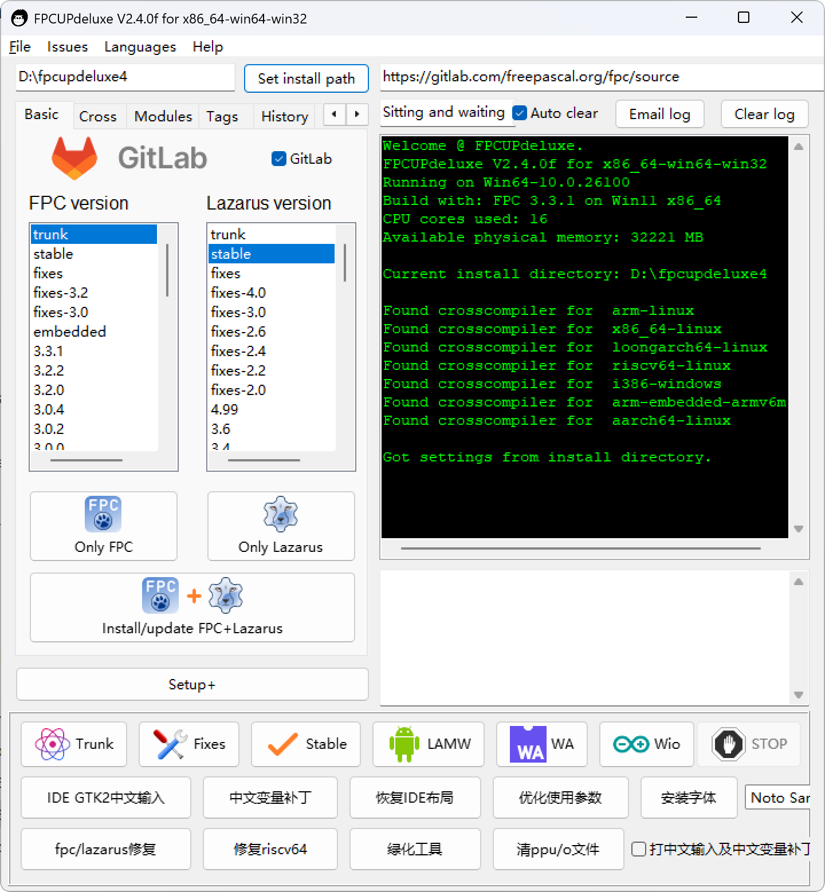Uncheck the GitLab checkbox
The width and height of the screenshot is (825, 892).
click(279, 159)
